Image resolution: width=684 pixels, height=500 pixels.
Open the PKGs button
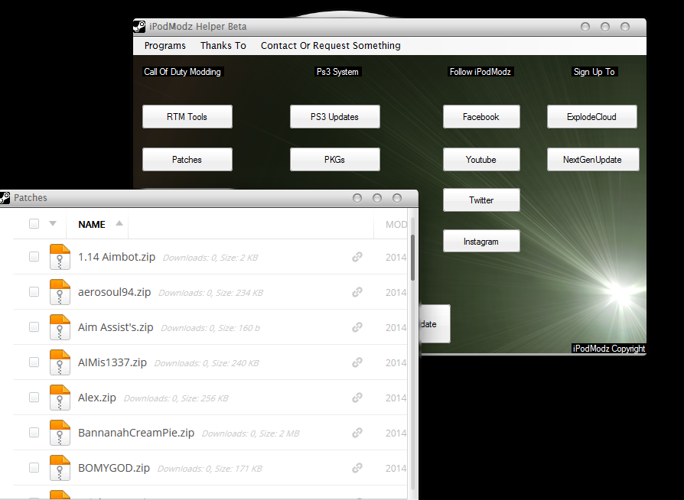pyautogui.click(x=334, y=160)
